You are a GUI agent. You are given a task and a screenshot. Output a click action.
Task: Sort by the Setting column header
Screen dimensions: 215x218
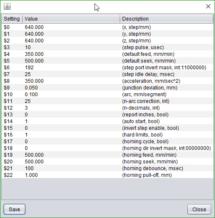coord(12,18)
